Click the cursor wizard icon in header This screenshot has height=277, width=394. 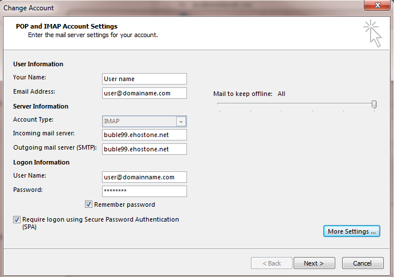click(x=372, y=34)
